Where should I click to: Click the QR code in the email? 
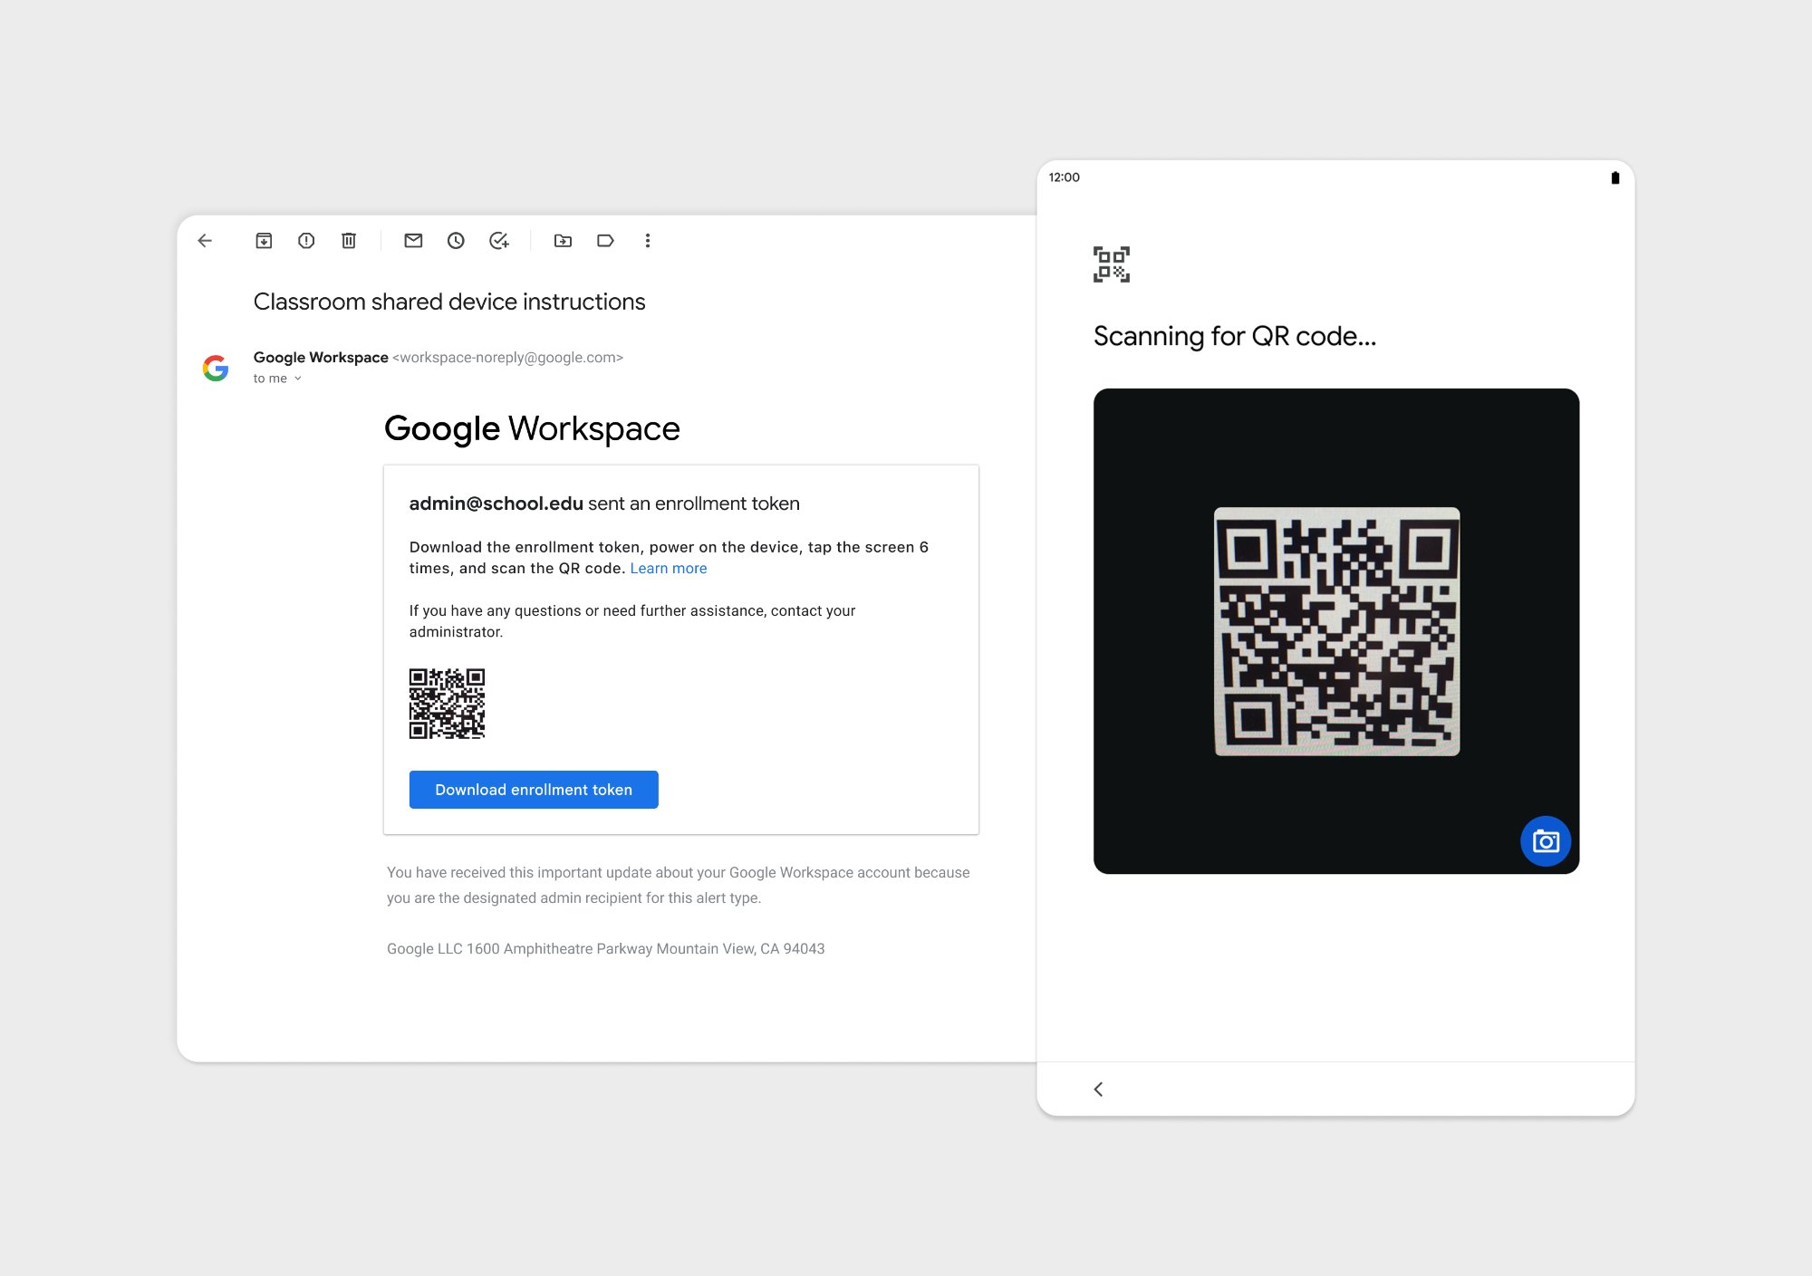[447, 704]
